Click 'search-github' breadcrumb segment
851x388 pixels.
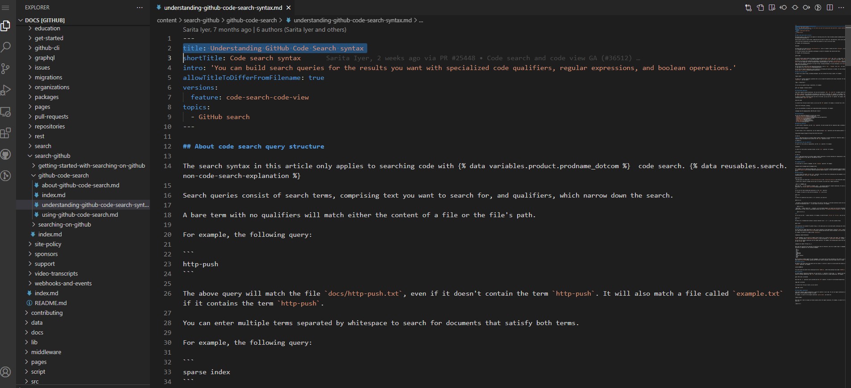pyautogui.click(x=201, y=20)
